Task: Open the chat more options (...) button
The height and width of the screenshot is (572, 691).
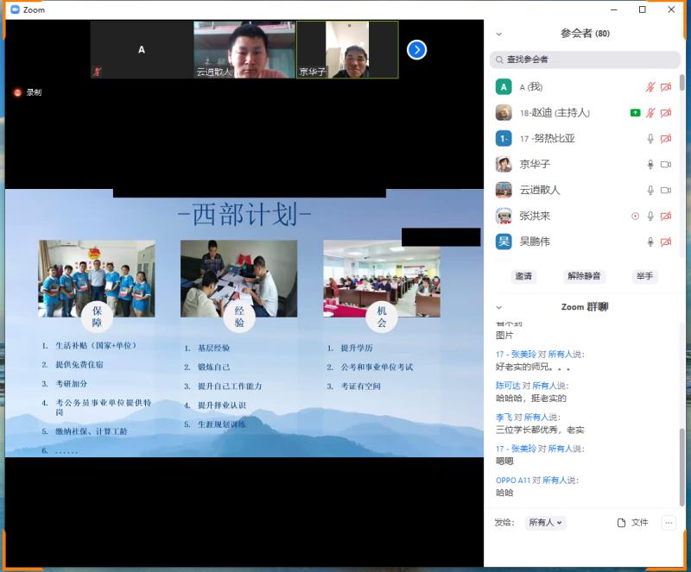Action: (668, 523)
